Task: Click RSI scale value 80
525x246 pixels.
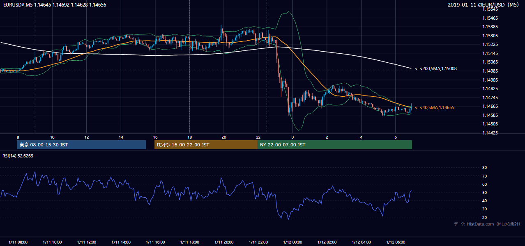Action: click(484, 168)
